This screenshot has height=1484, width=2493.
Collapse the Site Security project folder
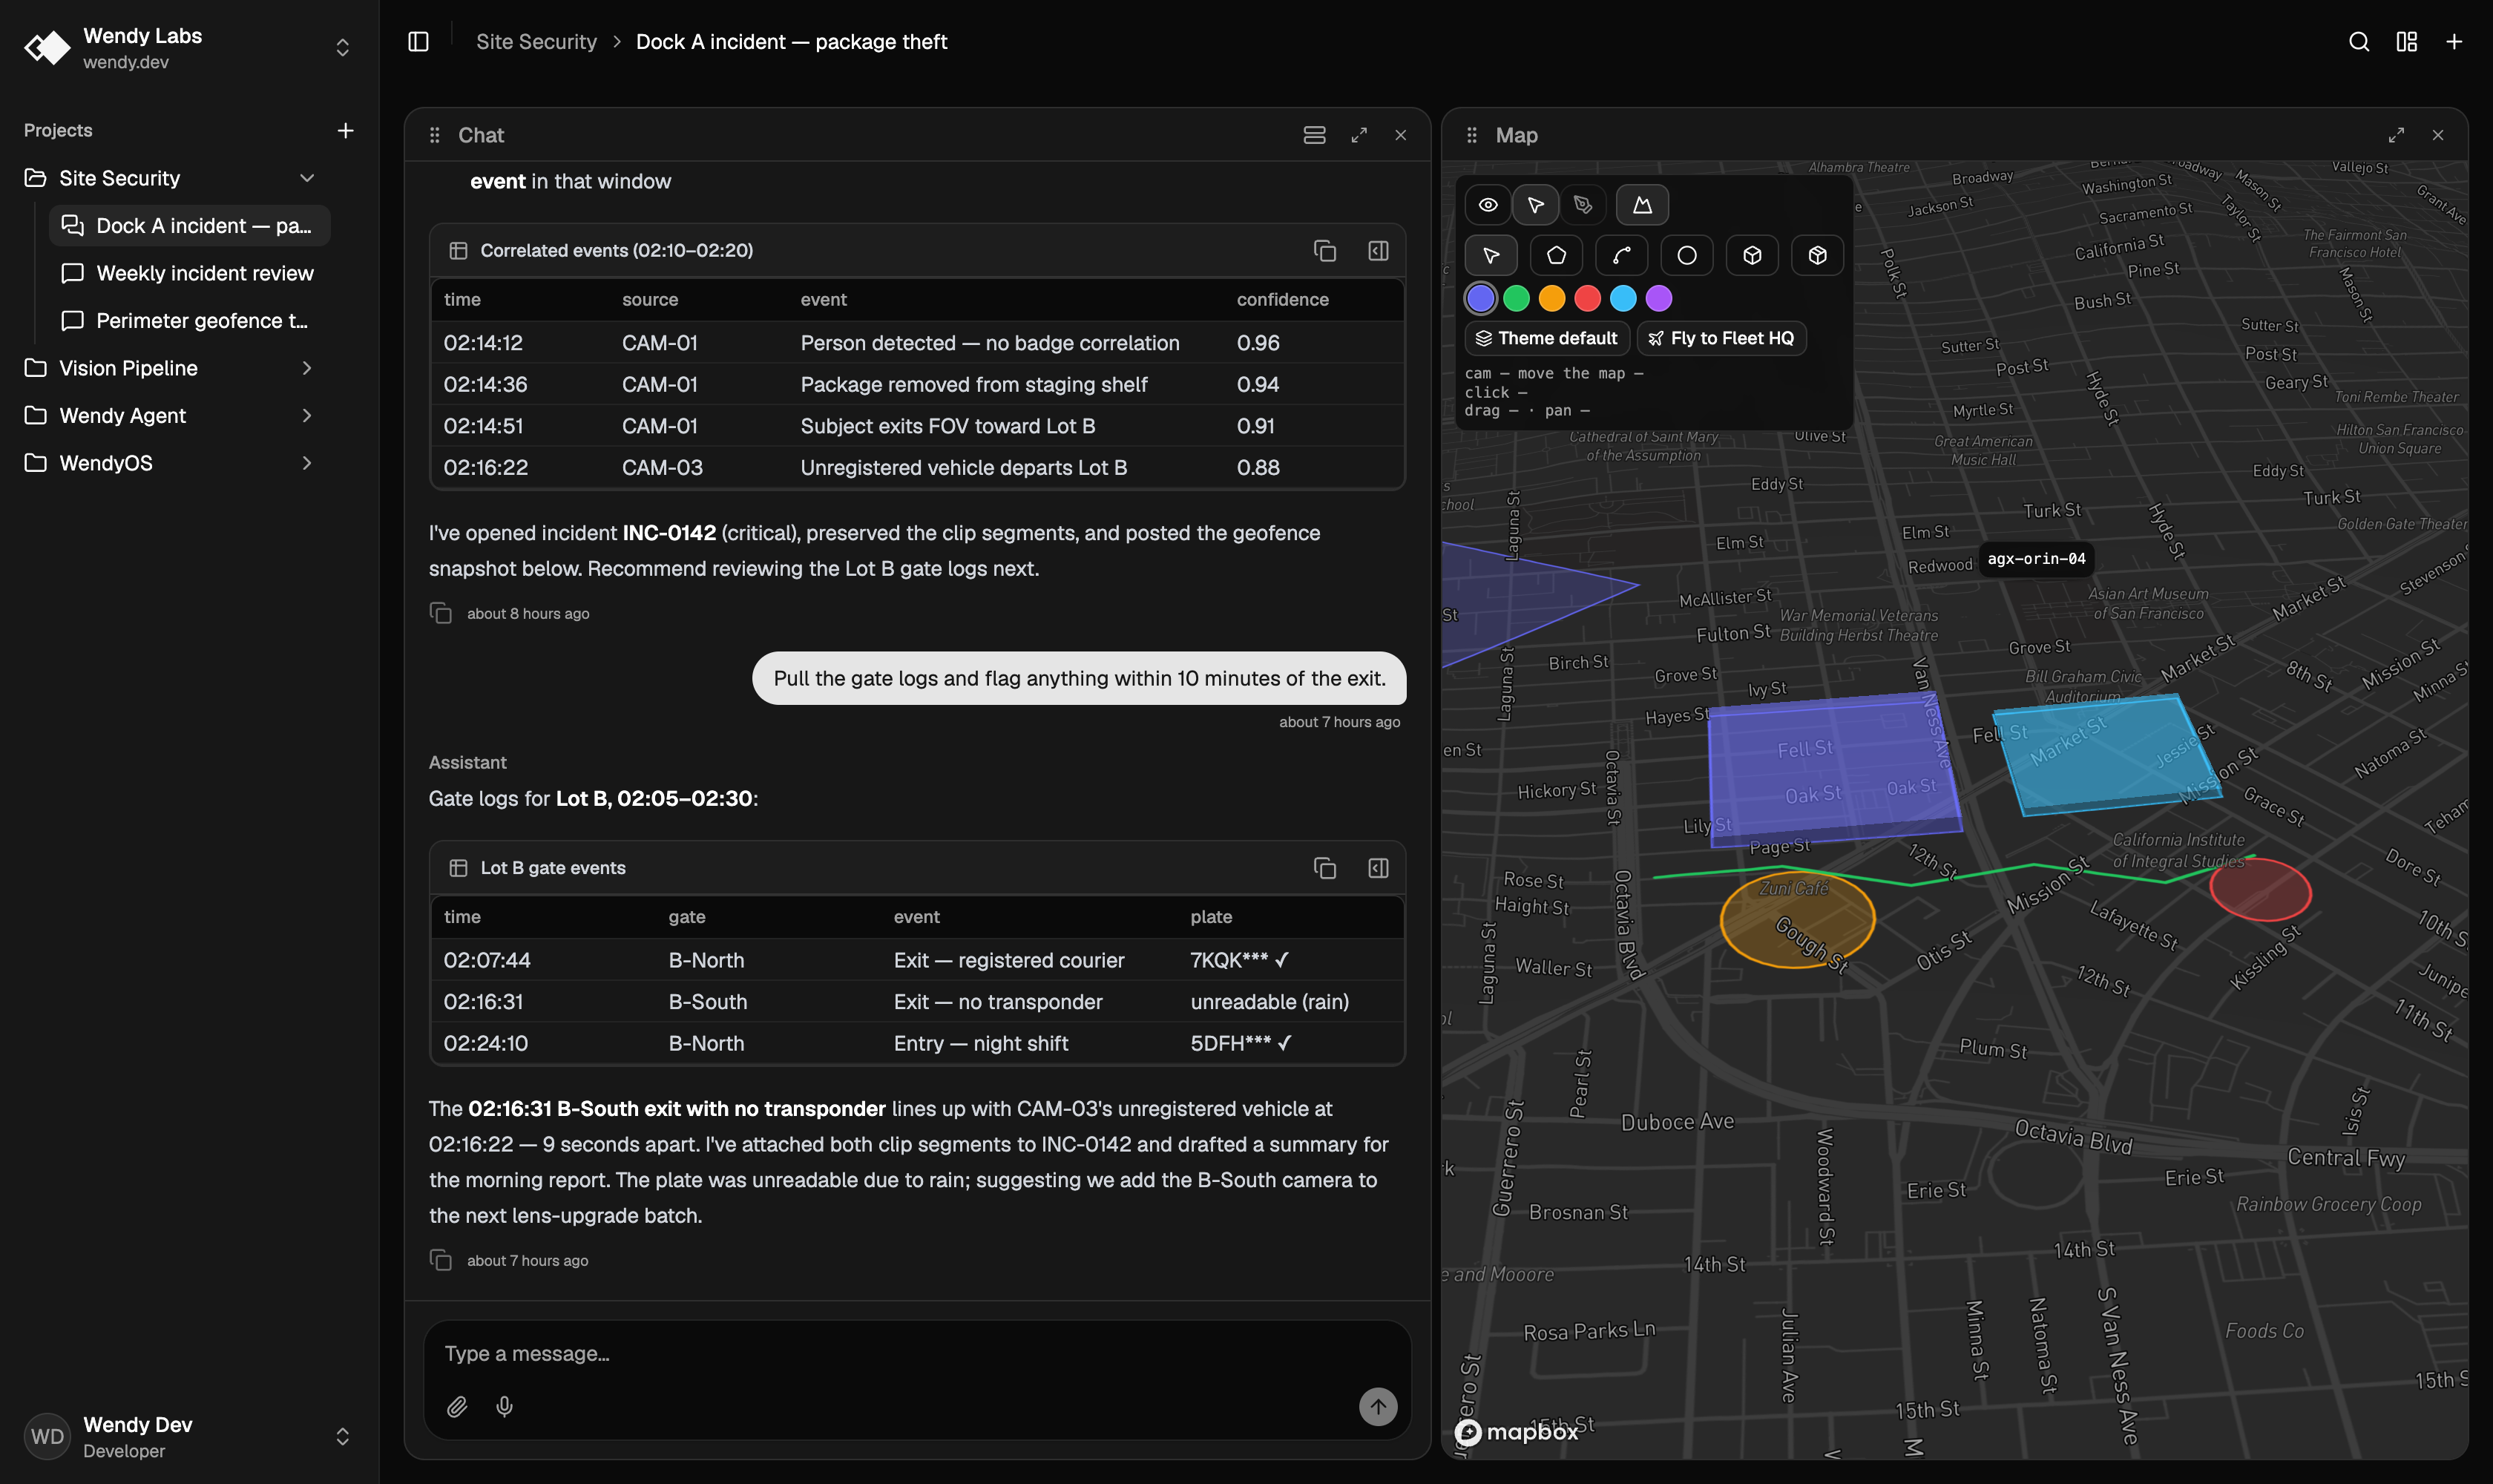coord(306,178)
